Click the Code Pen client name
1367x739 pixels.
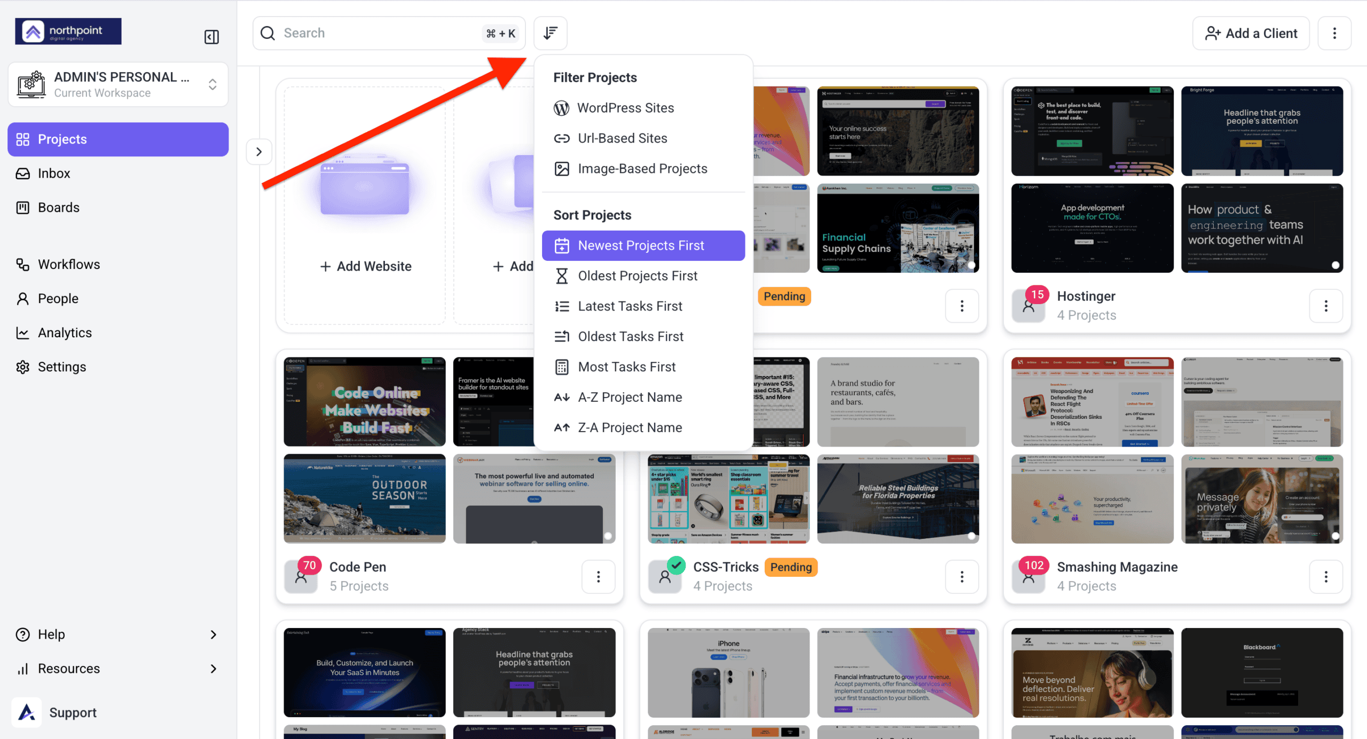[358, 567]
